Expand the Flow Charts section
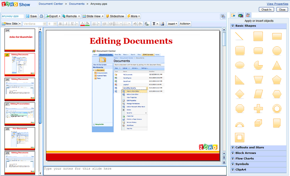The width and height of the screenshot is (290, 176). (x=244, y=158)
